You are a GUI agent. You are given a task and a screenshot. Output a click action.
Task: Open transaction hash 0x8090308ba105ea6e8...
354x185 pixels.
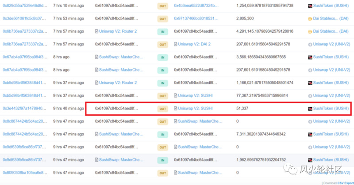25,173
